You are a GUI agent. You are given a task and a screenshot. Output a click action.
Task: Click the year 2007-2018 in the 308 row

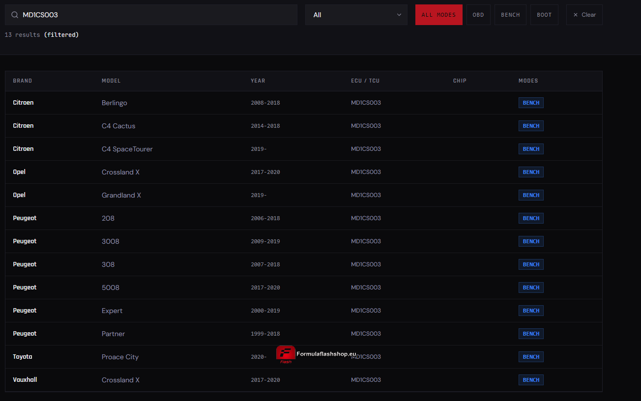click(x=265, y=264)
